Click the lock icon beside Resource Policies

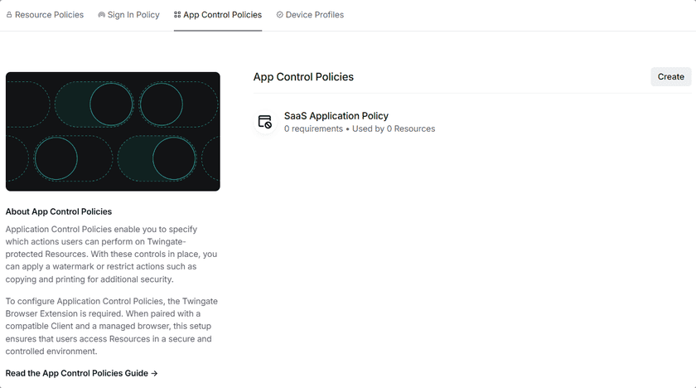pos(9,15)
